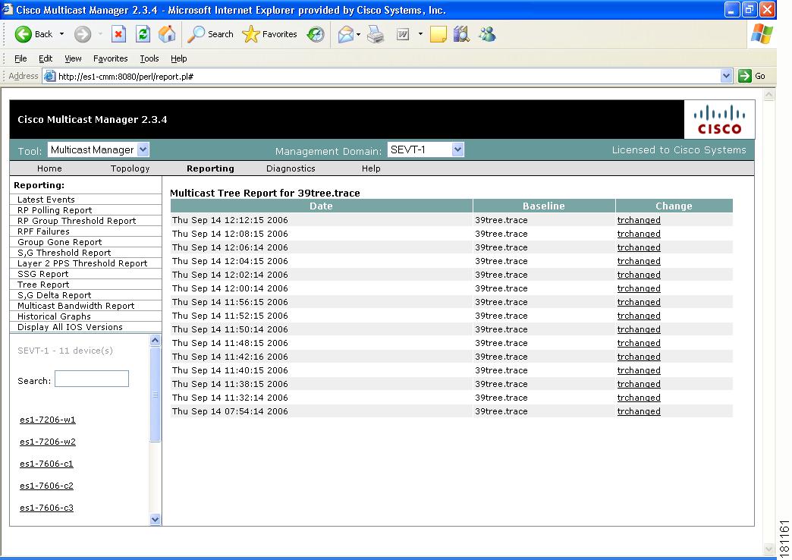Image resolution: width=792 pixels, height=560 pixels.
Task: Open the View menu
Action: 73,58
